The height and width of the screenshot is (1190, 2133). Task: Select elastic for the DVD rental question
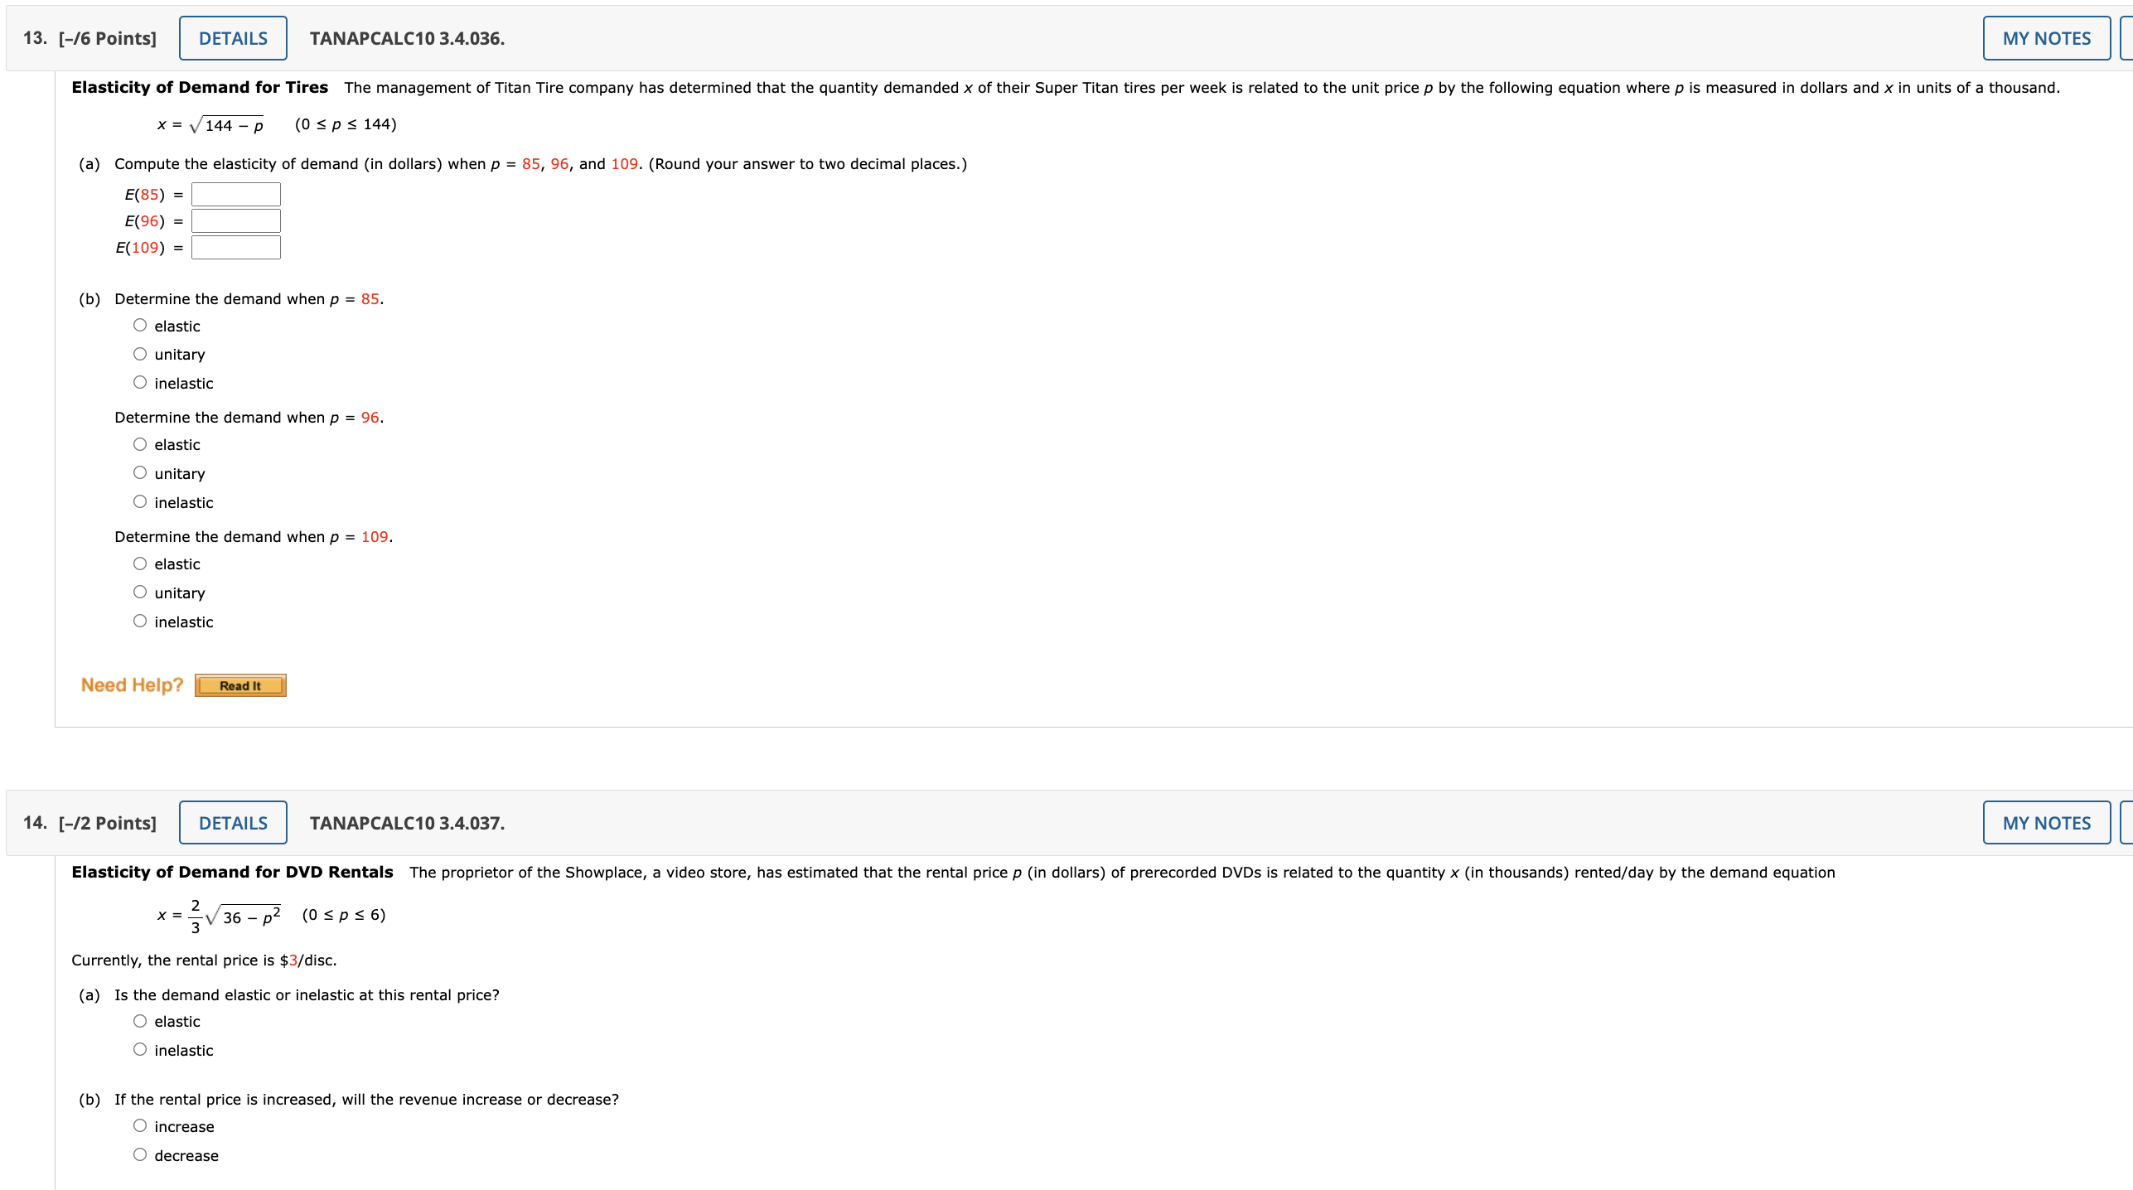[139, 1021]
